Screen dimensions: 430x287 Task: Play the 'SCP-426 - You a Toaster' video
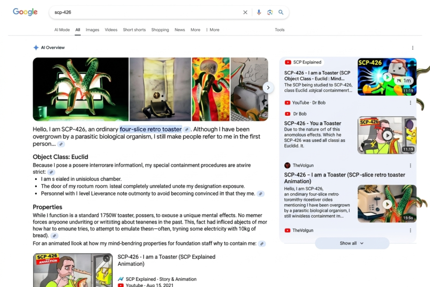[x=387, y=135]
